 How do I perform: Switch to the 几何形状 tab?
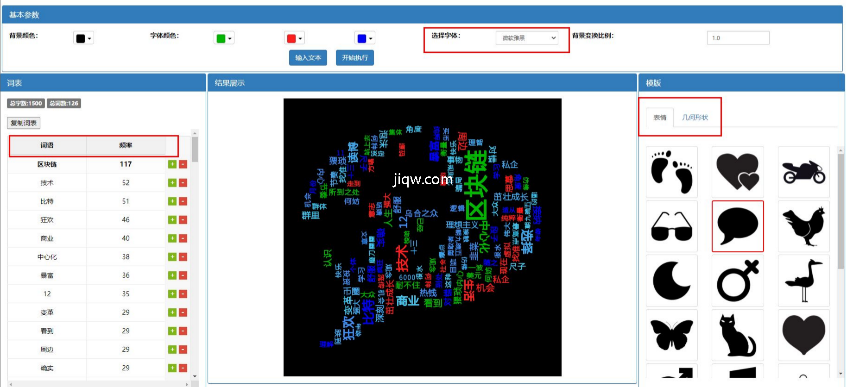point(695,118)
